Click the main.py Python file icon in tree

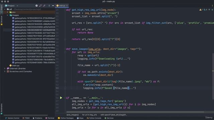[10, 65]
